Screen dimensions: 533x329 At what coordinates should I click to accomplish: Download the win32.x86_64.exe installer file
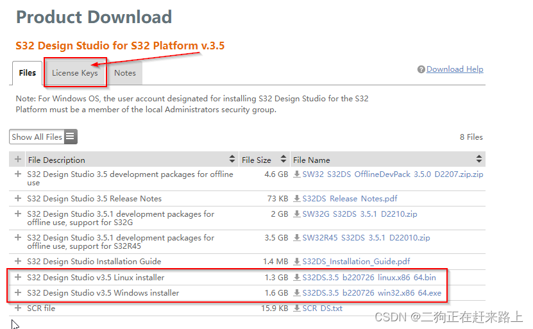coord(372,293)
